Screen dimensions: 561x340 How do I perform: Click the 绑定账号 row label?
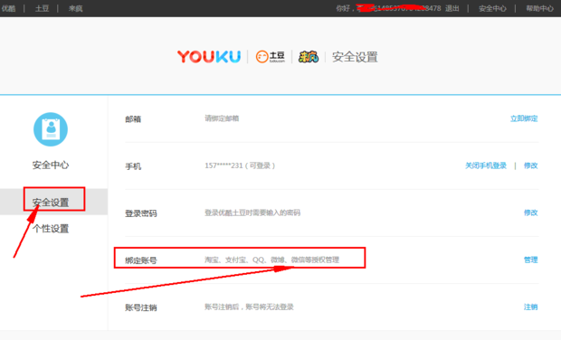coord(140,260)
